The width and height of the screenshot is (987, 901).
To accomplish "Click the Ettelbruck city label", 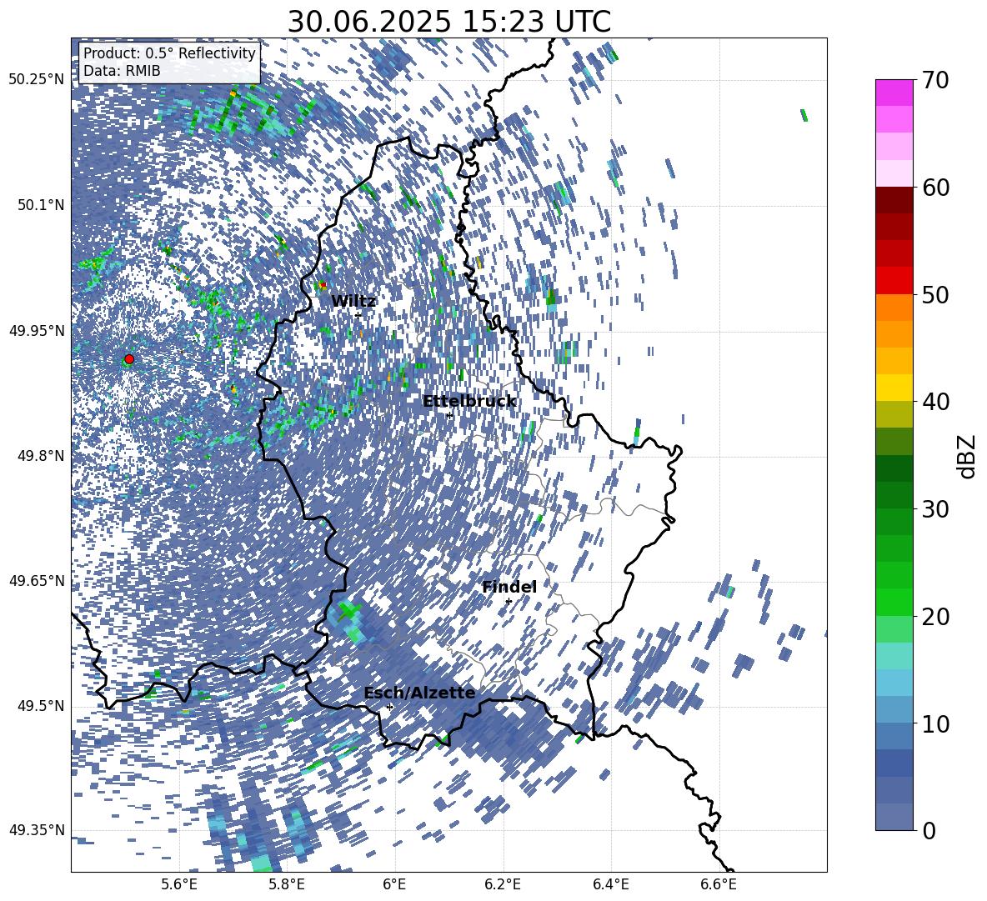I will click(469, 402).
